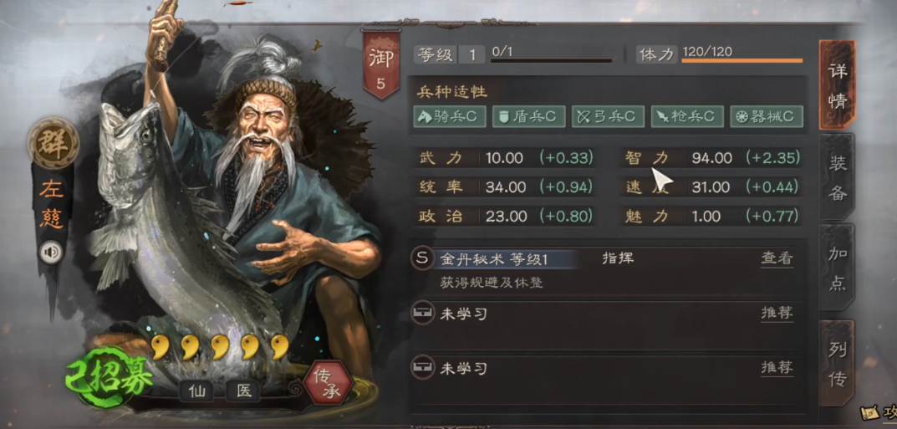The height and width of the screenshot is (429, 897).
Task: Switch to the 装备 equipment tab
Action: click(837, 178)
